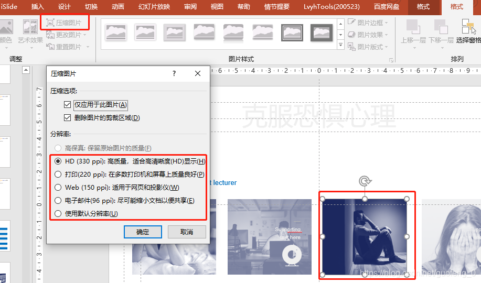This screenshot has width=481, height=283.
Task: Expand Send Backward dropdown arrow
Action: coord(442,48)
